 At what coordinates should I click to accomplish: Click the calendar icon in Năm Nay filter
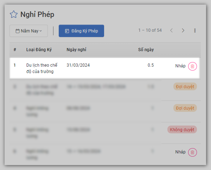tap(18, 31)
